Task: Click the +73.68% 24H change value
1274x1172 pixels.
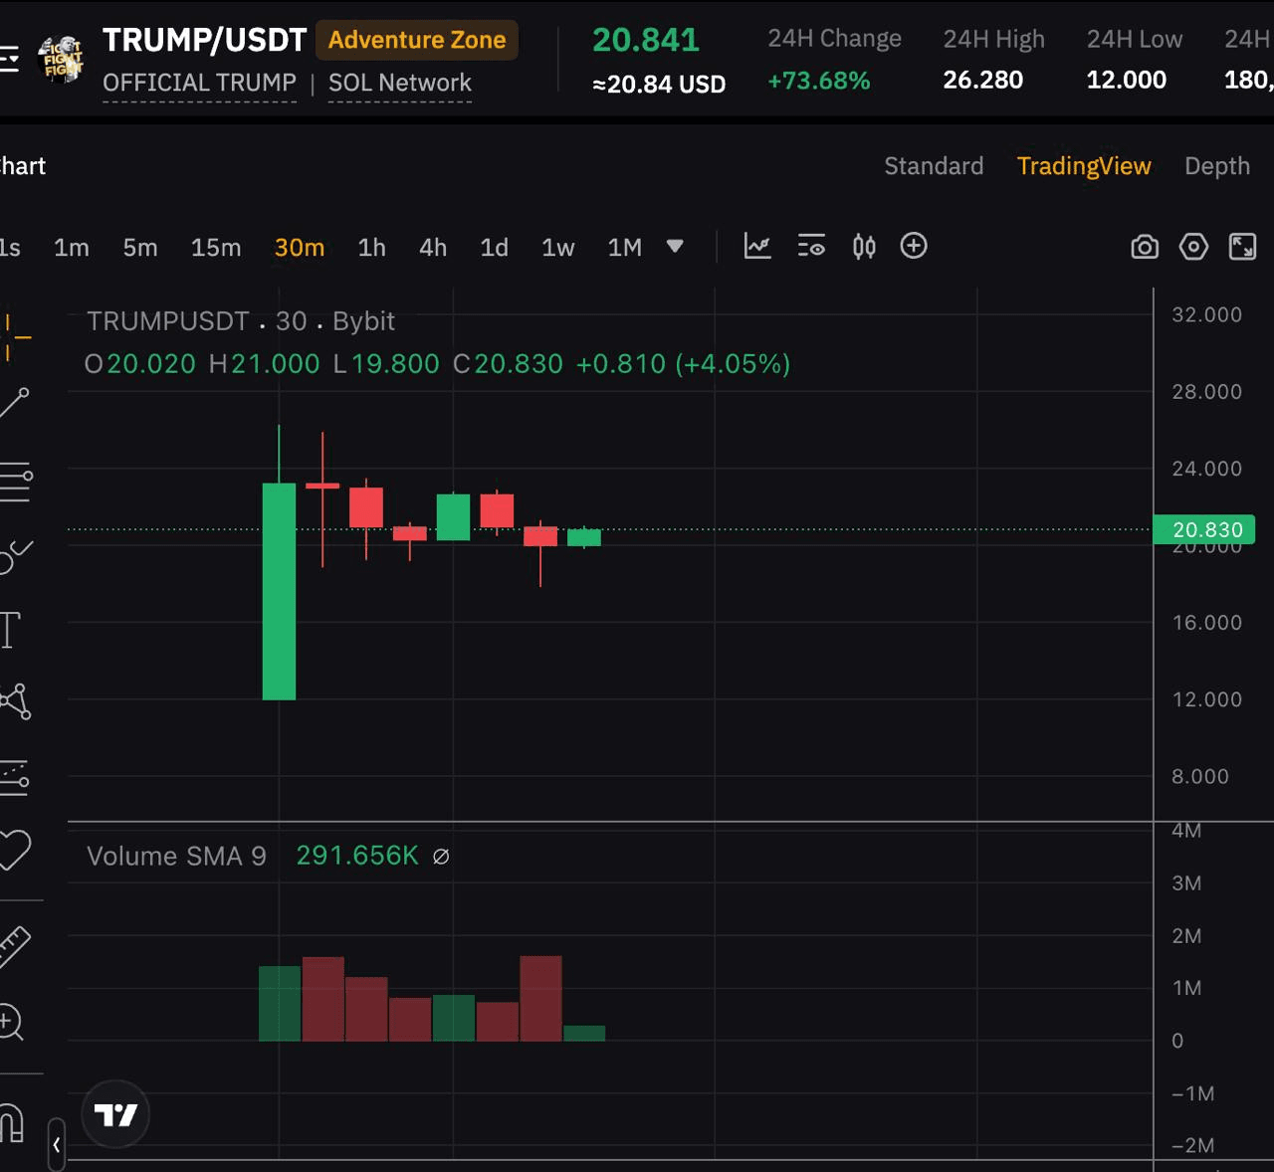Action: (819, 81)
